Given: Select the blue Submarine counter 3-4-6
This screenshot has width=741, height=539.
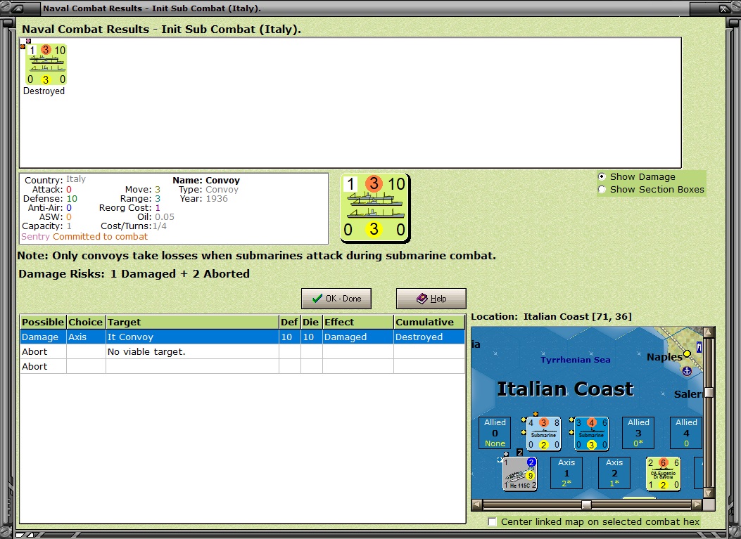Looking at the screenshot, I should pos(592,434).
